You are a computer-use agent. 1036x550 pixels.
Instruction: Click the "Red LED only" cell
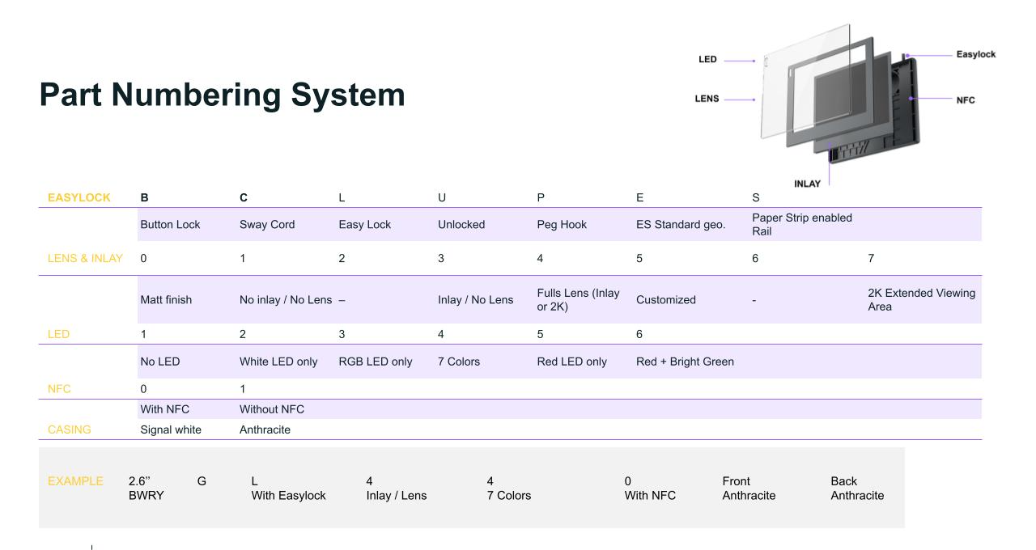tap(572, 362)
